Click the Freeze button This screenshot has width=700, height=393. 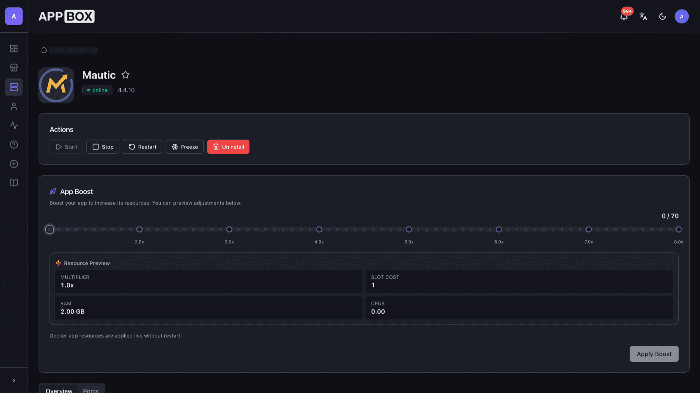pyautogui.click(x=185, y=147)
